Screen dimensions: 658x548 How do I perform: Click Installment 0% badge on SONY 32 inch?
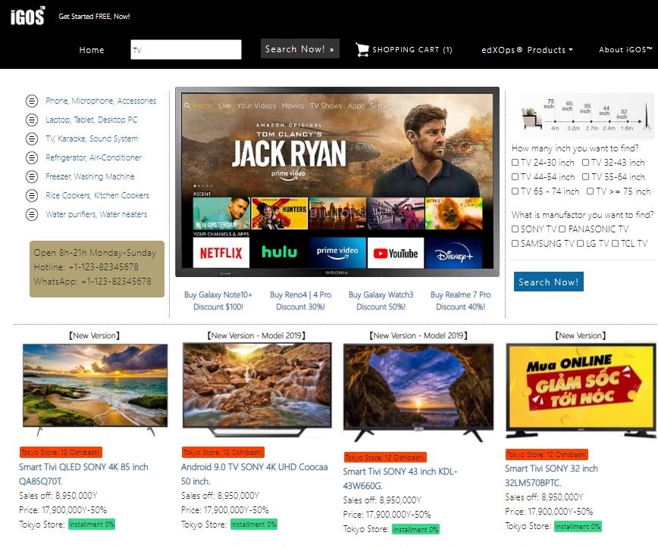pyautogui.click(x=578, y=526)
